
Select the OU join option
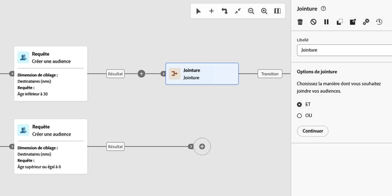(299, 116)
